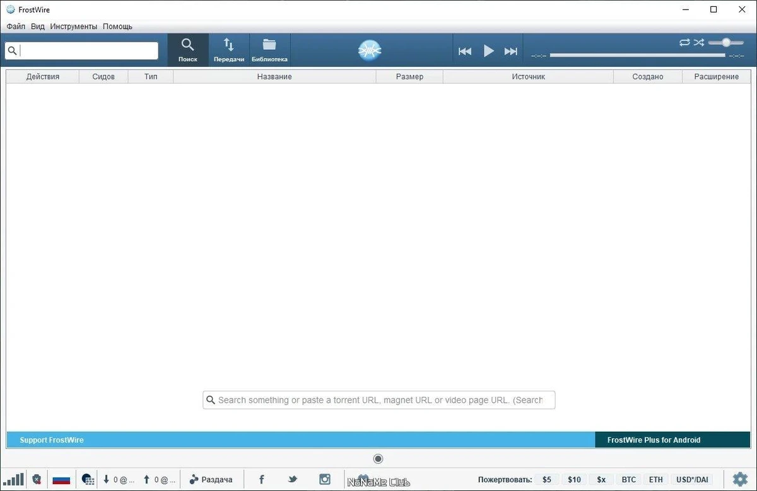Click the FrostWire logo in toolbar
Screen dimensions: 757x491
click(x=370, y=50)
